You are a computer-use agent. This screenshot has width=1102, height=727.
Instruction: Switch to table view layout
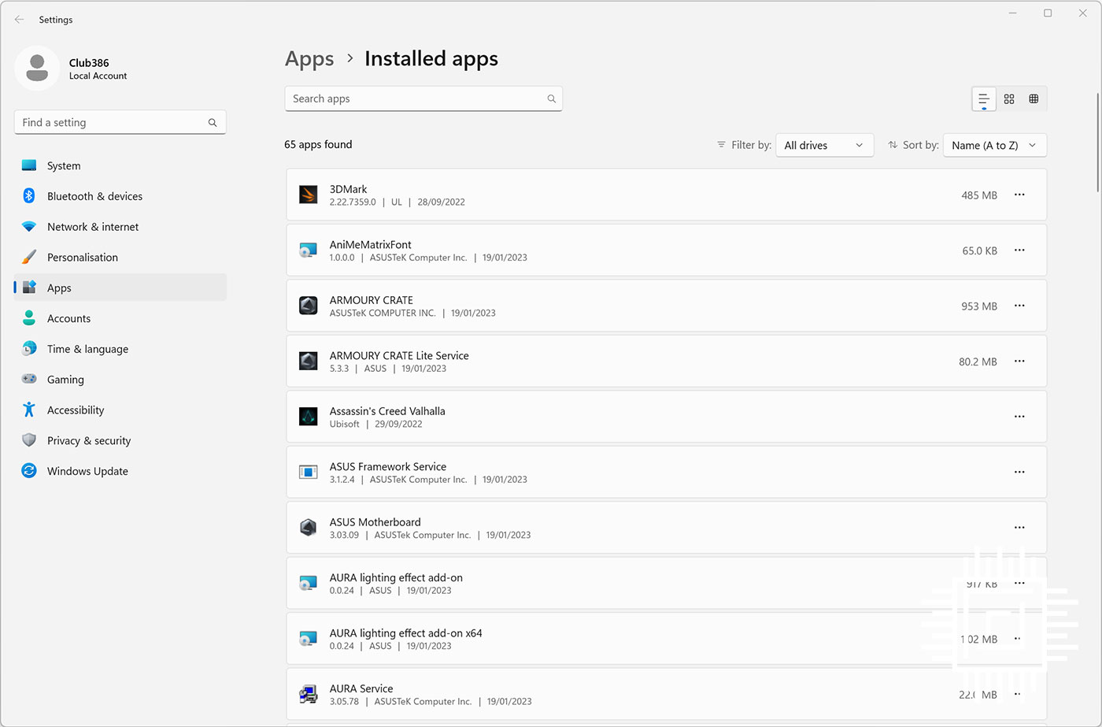tap(1034, 99)
